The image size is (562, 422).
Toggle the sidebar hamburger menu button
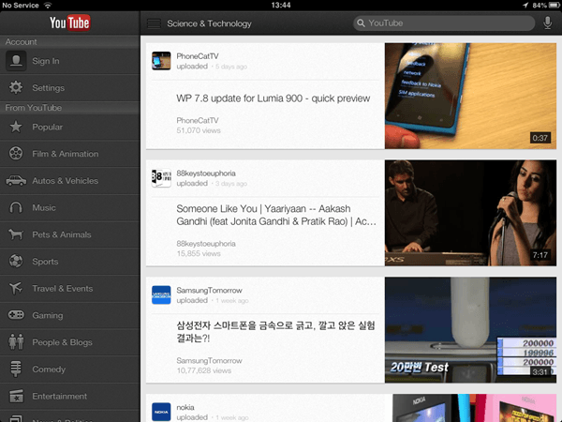coord(154,23)
